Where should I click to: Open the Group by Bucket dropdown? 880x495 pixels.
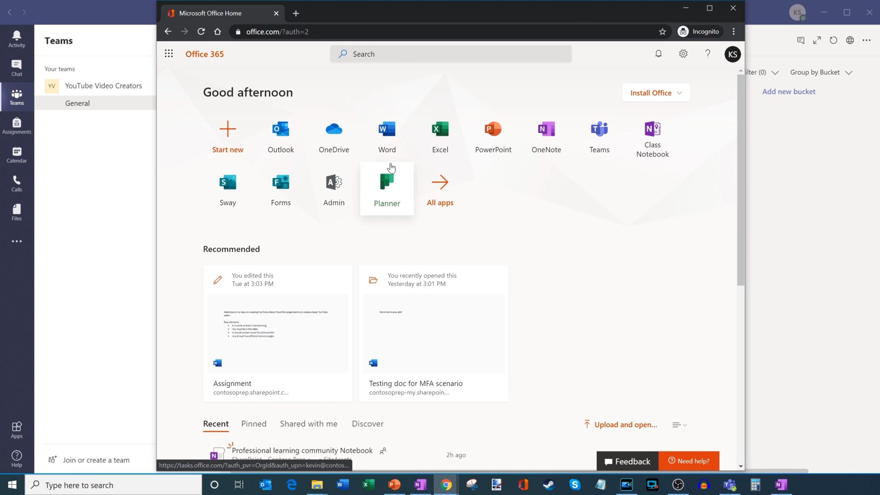click(820, 72)
